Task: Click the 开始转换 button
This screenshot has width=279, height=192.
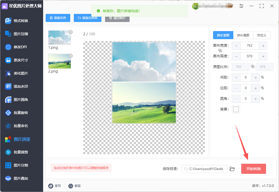Action: click(x=254, y=169)
